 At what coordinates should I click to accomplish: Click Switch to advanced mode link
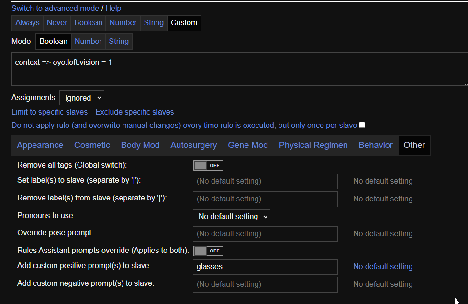[x=56, y=8]
